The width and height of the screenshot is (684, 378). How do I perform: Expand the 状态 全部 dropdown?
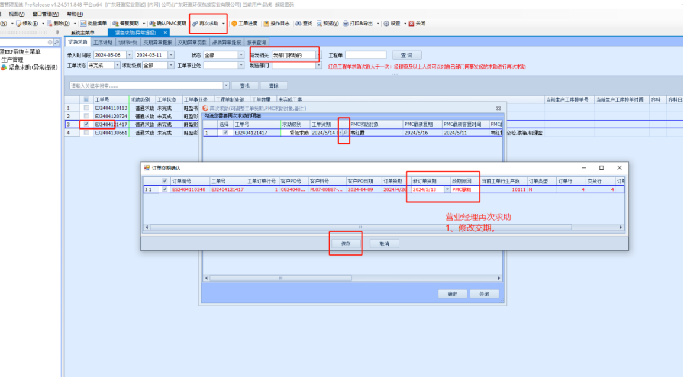point(241,55)
